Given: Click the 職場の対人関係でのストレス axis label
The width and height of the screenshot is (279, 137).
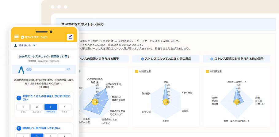Looking at the screenshot, I should click(118, 113).
